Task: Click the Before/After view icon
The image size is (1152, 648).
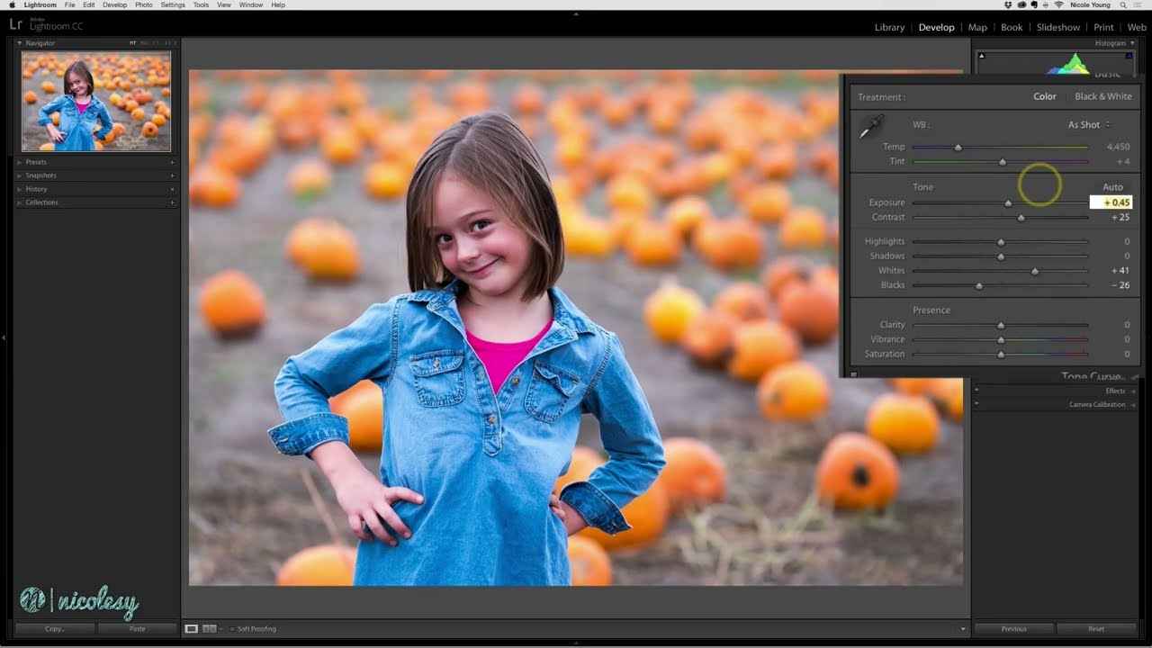Action: coord(209,628)
